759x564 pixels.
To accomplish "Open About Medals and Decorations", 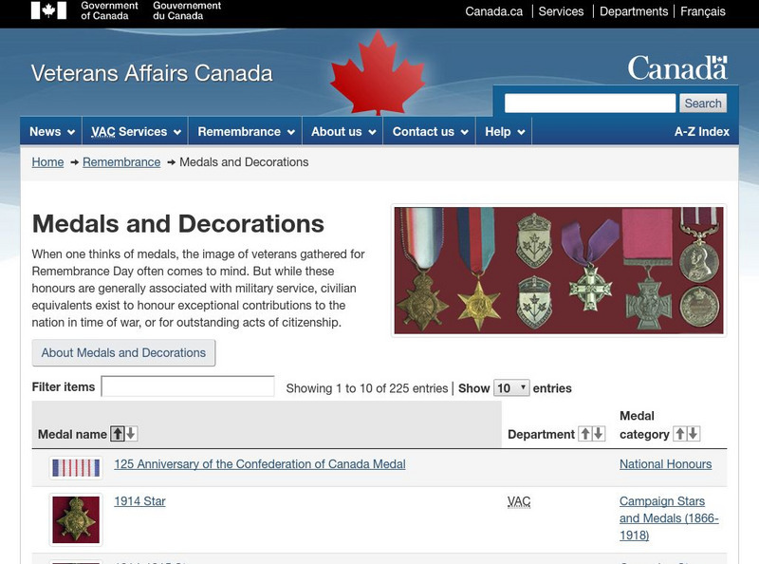I will (x=123, y=353).
